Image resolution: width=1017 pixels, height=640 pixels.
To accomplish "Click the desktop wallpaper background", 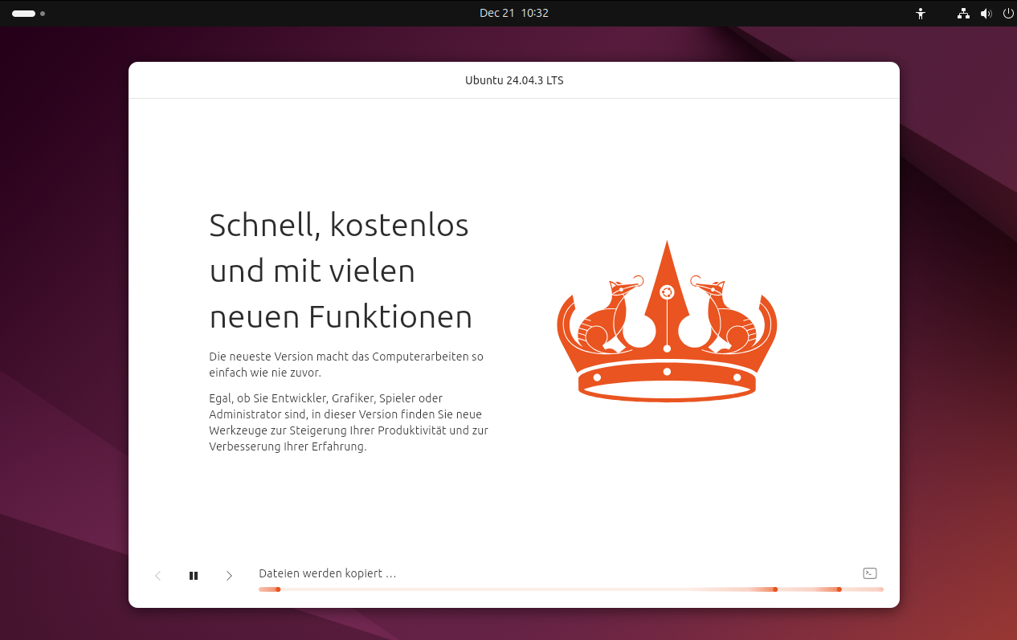I will click(x=64, y=321).
